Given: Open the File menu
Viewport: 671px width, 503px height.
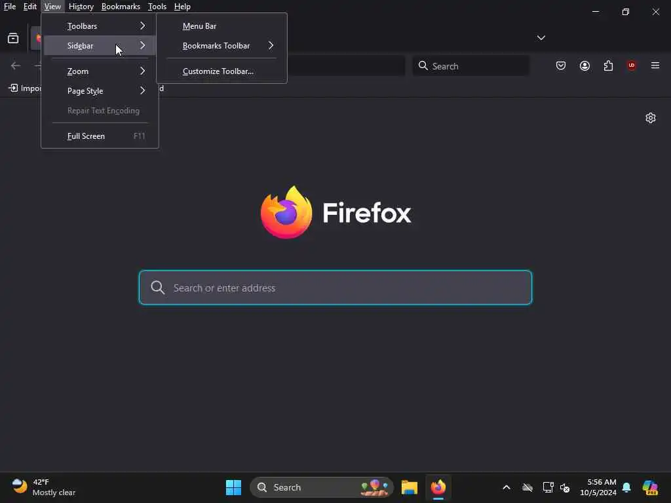Looking at the screenshot, I should [9, 7].
